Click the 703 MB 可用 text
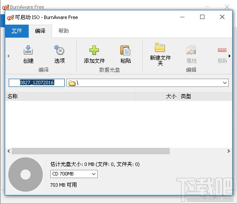This screenshot has width=237, height=204. click(63, 185)
